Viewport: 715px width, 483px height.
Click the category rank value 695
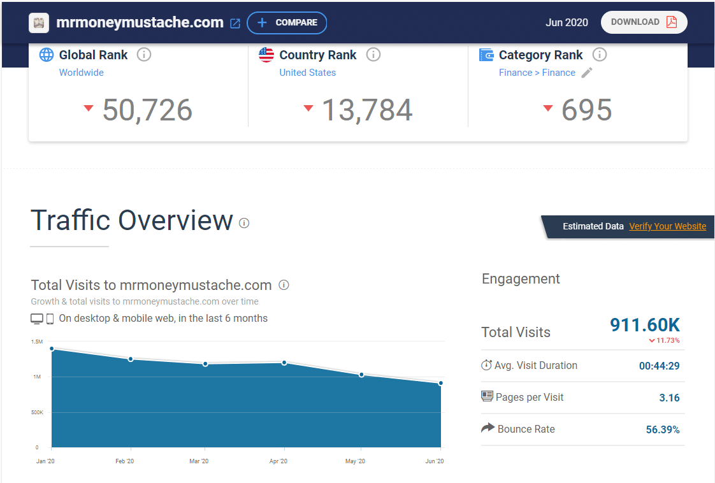[x=586, y=110]
